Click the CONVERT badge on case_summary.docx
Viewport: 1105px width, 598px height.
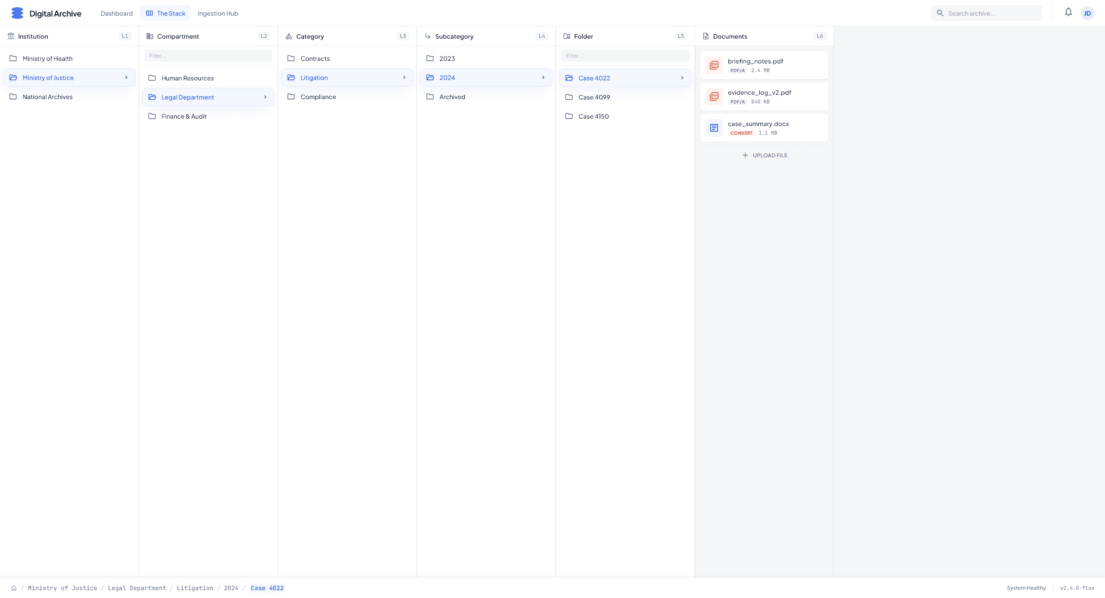click(741, 133)
